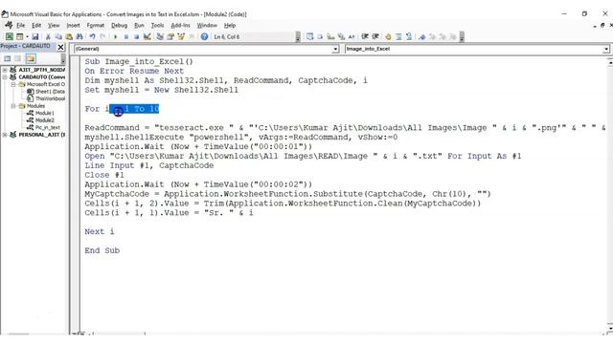The image size is (613, 344).
Task: Collapse the Microsoft Excel Objects folder
Action: pos(13,84)
